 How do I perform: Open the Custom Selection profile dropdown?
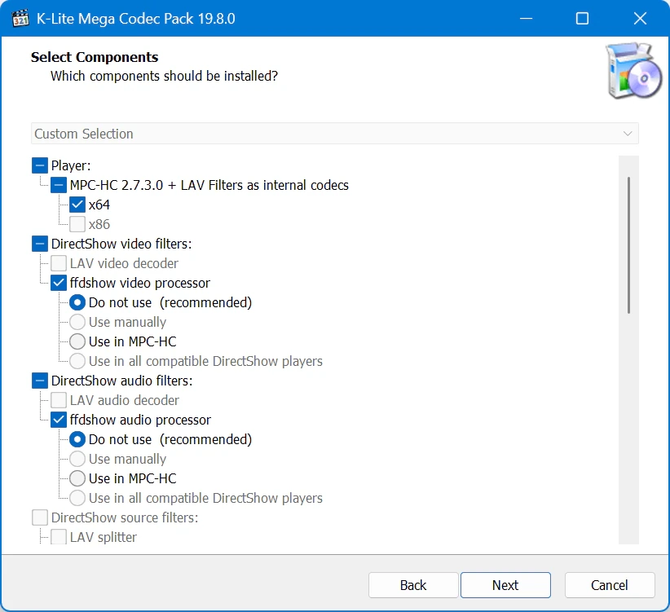click(334, 134)
